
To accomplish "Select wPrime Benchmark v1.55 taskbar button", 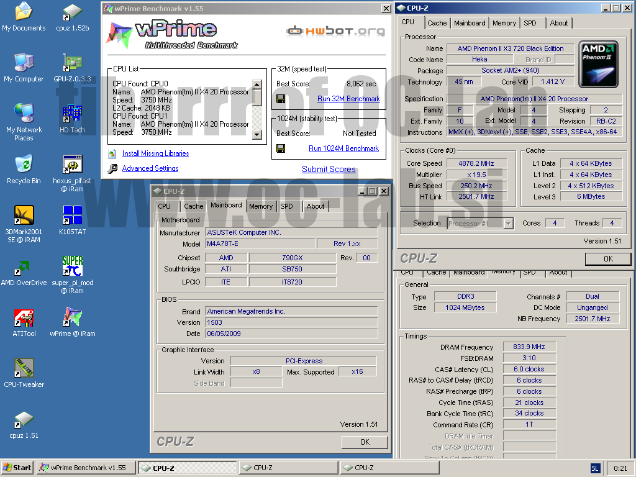I will pos(86,468).
